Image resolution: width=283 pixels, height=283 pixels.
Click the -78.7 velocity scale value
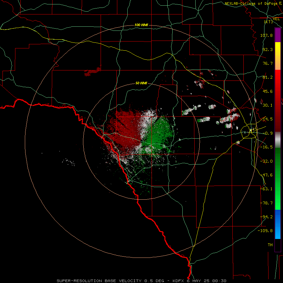pos(266,203)
